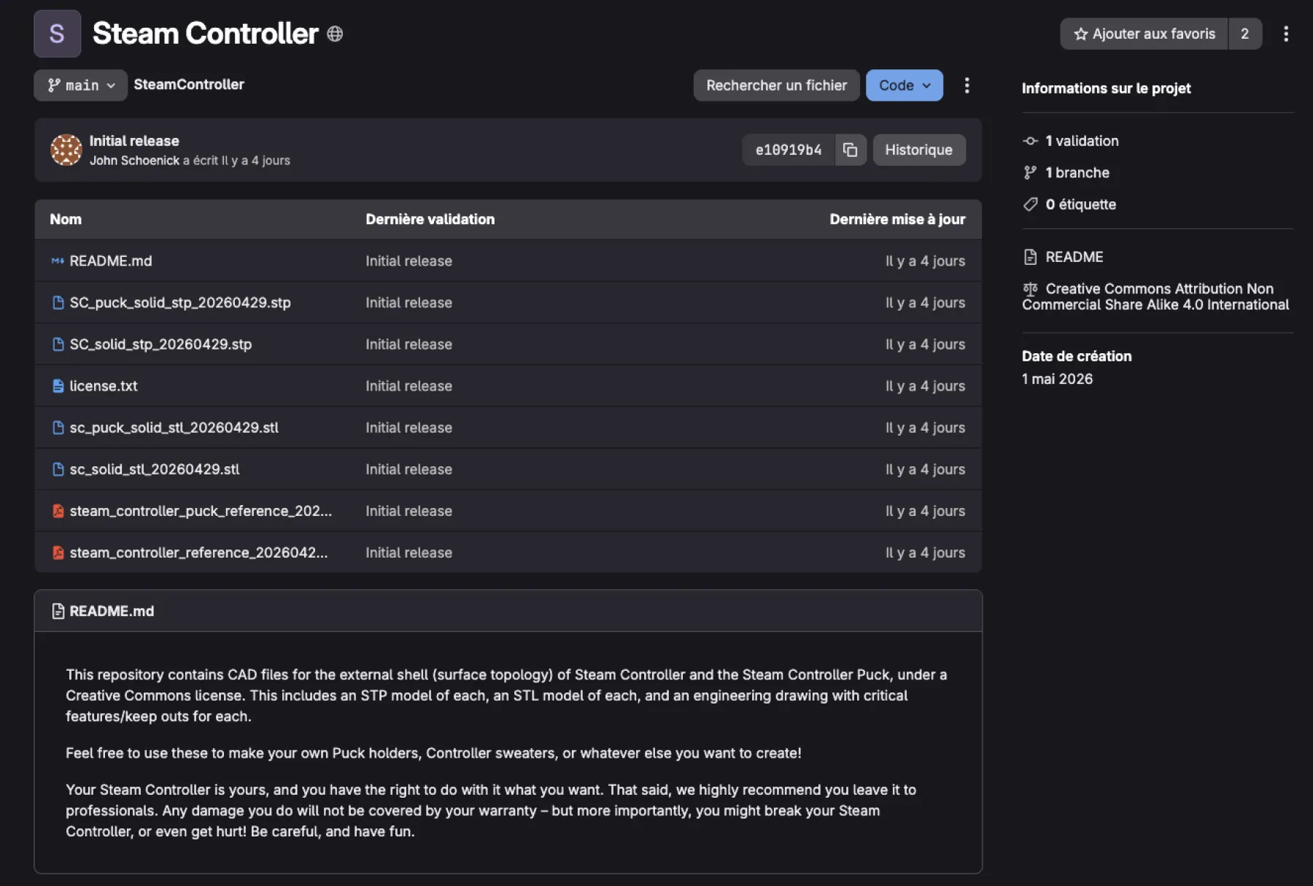The width and height of the screenshot is (1313, 886).
Task: Expand the blue Code dropdown
Action: [x=904, y=85]
